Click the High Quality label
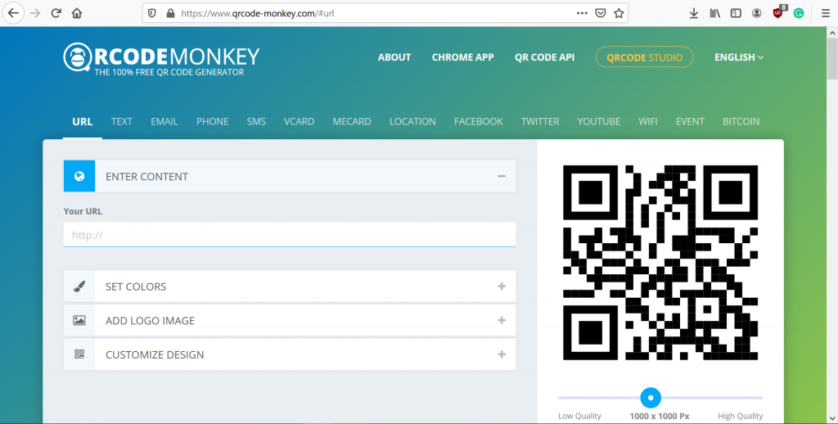Viewport: 838px width, 424px height. click(x=740, y=416)
